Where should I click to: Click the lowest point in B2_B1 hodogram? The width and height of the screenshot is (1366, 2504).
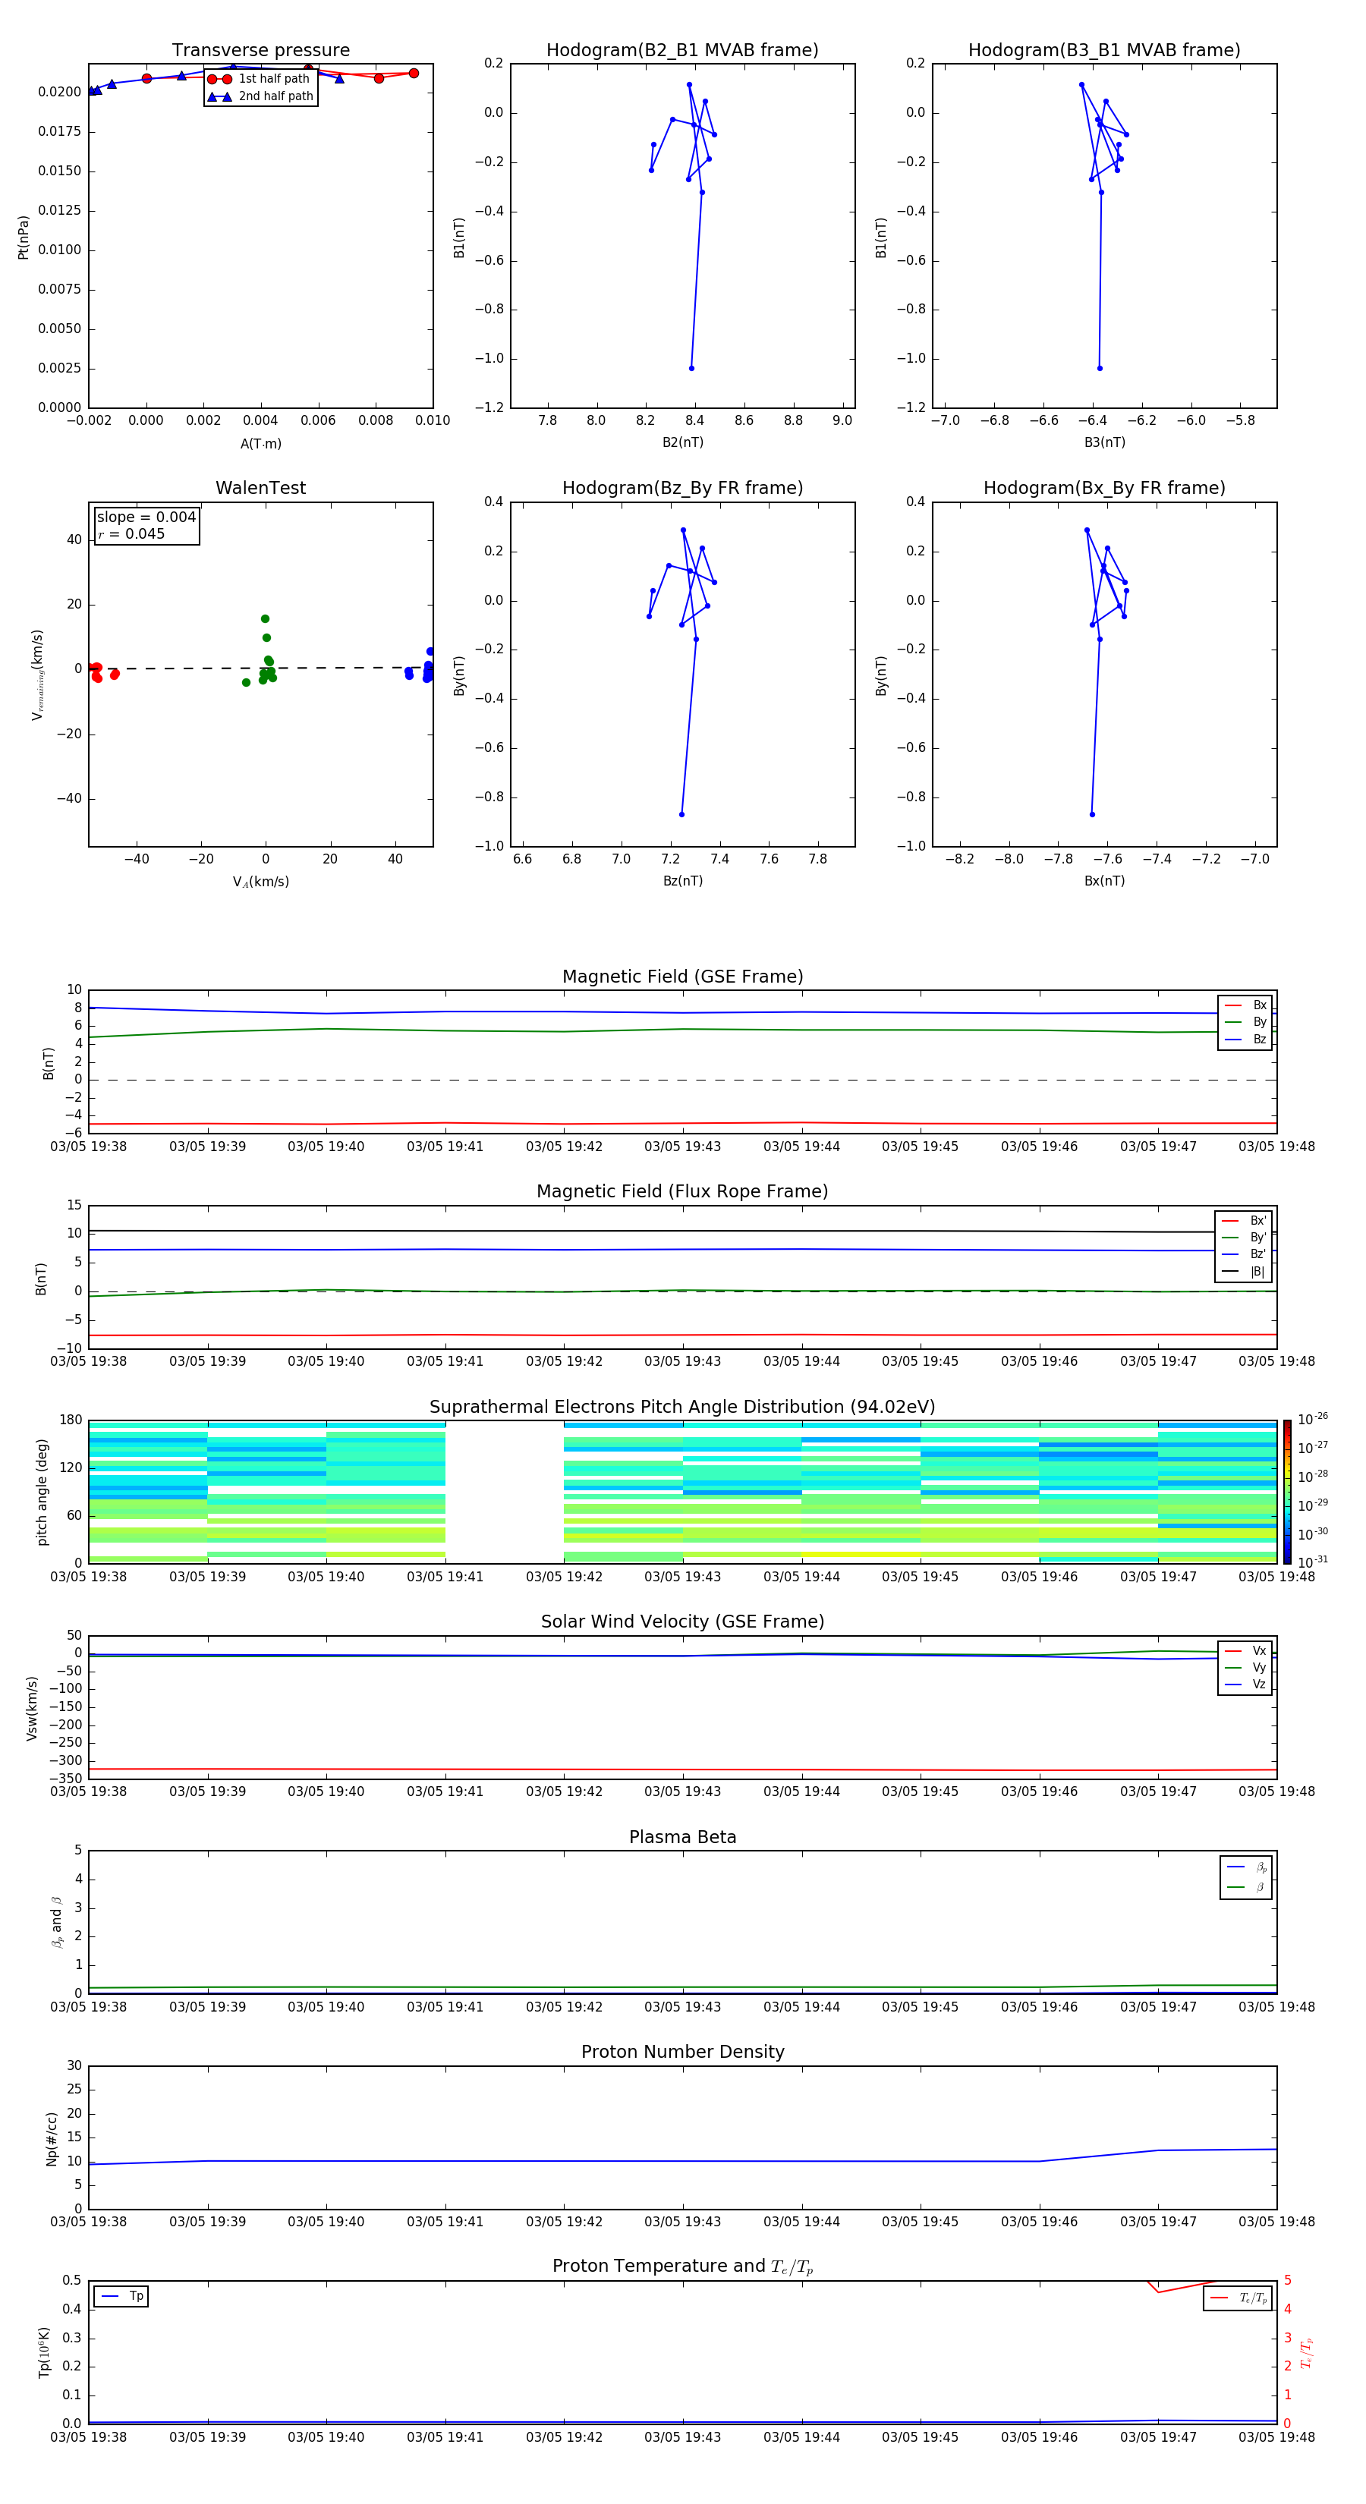point(691,369)
